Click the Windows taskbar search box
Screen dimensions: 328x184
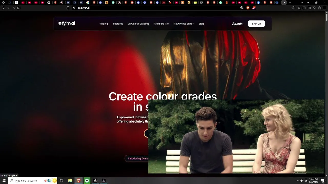[x=33, y=181]
